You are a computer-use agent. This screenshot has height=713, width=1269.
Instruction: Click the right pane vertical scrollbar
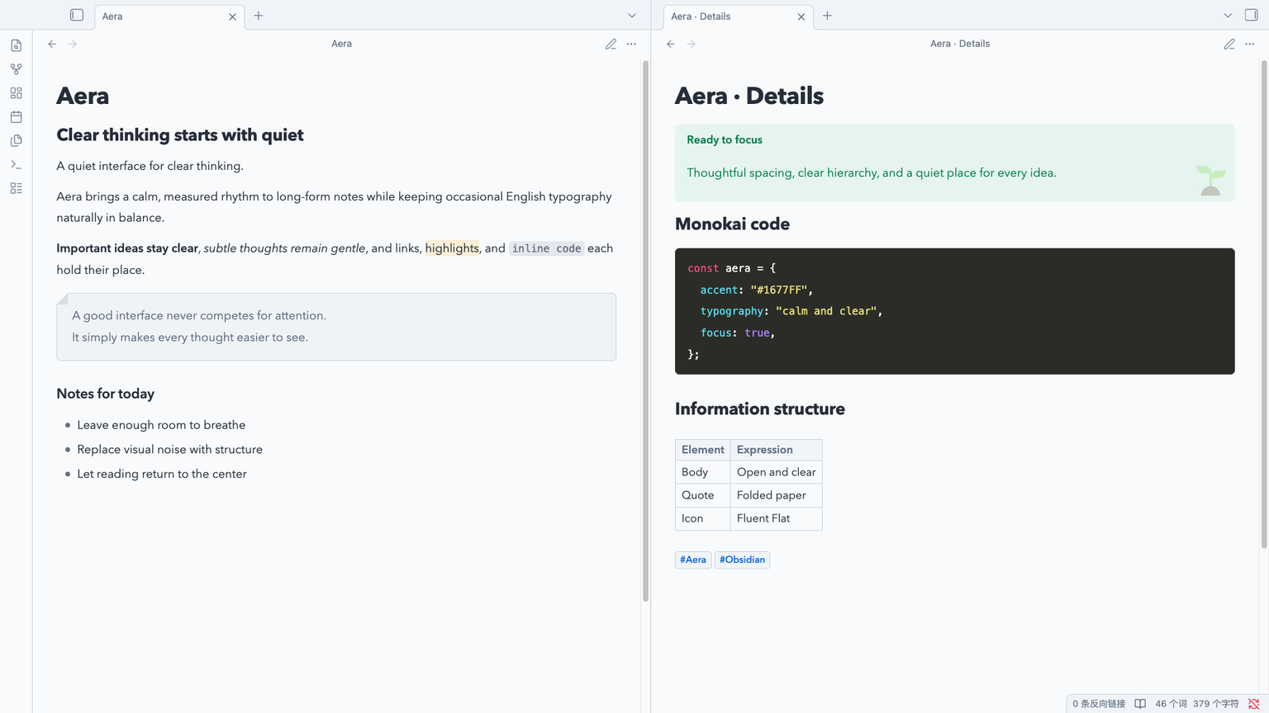point(1263,304)
